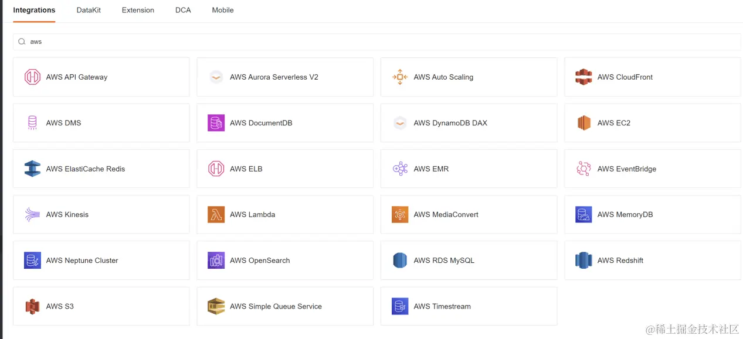Choose the 'AWS DocumentDB' label
Image resolution: width=743 pixels, height=339 pixels.
[261, 123]
